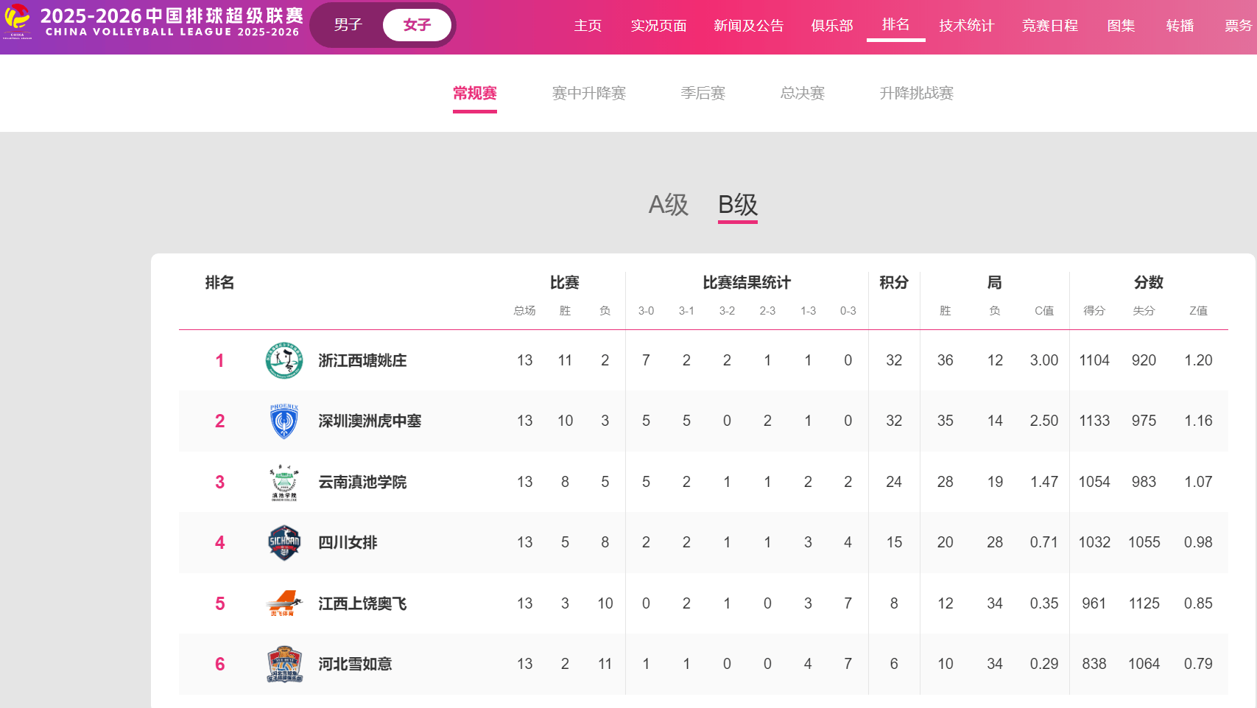The image size is (1257, 708).
Task: Click the Zhejiang Xitang Yaozhuang team logo
Action: point(284,361)
